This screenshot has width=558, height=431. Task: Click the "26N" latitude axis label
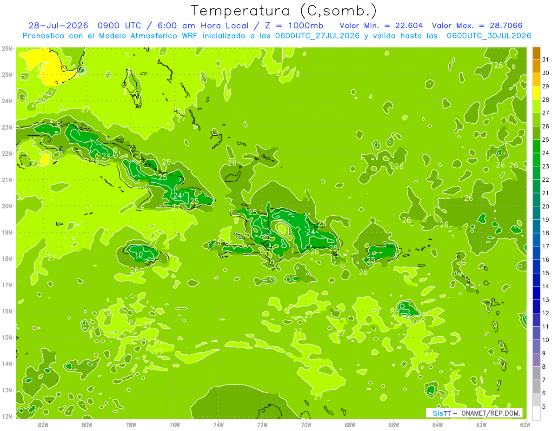7,48
